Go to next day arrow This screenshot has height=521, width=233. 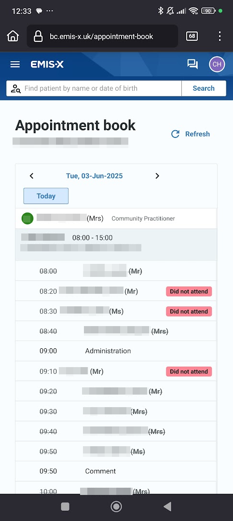tap(157, 176)
